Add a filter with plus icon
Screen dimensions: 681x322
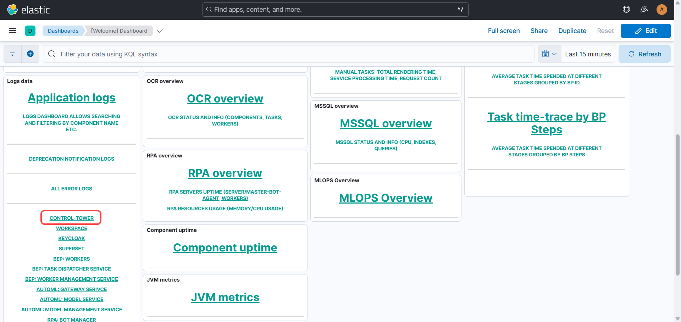[31, 54]
